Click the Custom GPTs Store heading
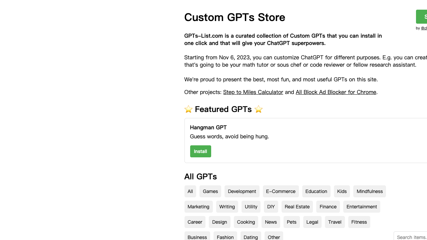Screen dimensions: 427x240 tap(235, 17)
